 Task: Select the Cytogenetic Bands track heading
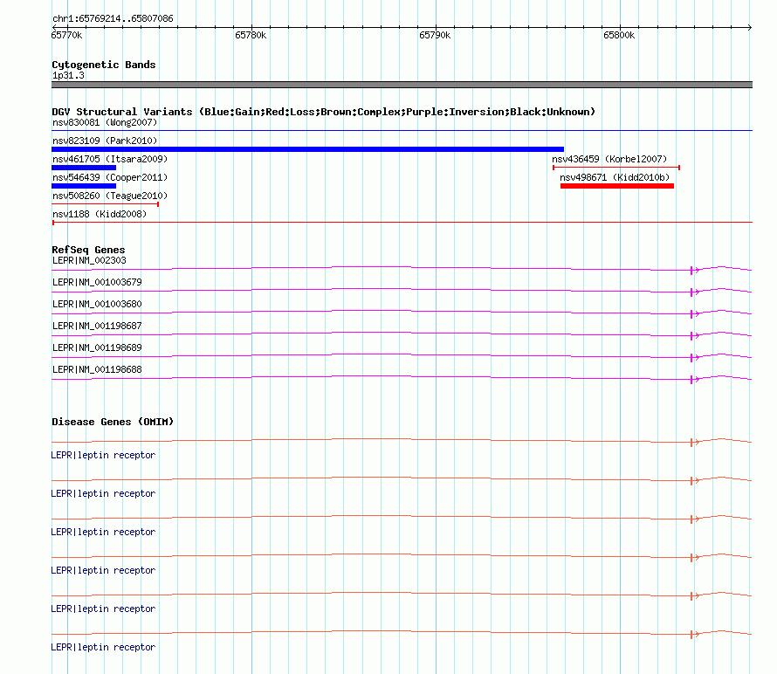[104, 65]
